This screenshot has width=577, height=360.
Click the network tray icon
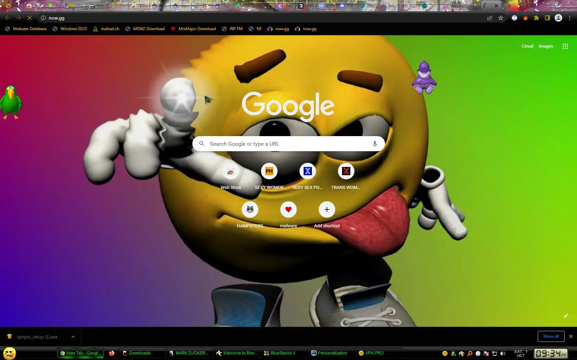coord(495,353)
